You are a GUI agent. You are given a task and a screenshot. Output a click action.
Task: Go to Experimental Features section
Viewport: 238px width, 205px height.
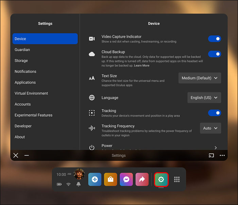pyautogui.click(x=33, y=115)
